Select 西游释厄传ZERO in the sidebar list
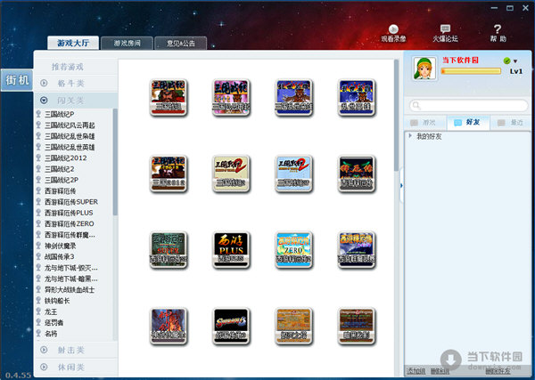This screenshot has width=535, height=380. click(x=70, y=223)
